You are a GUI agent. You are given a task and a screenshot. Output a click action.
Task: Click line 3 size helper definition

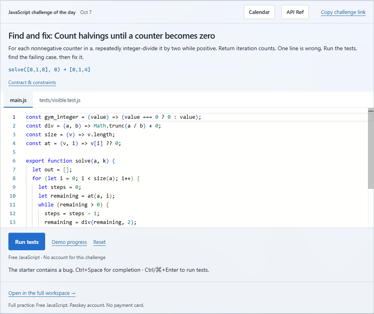point(70,135)
